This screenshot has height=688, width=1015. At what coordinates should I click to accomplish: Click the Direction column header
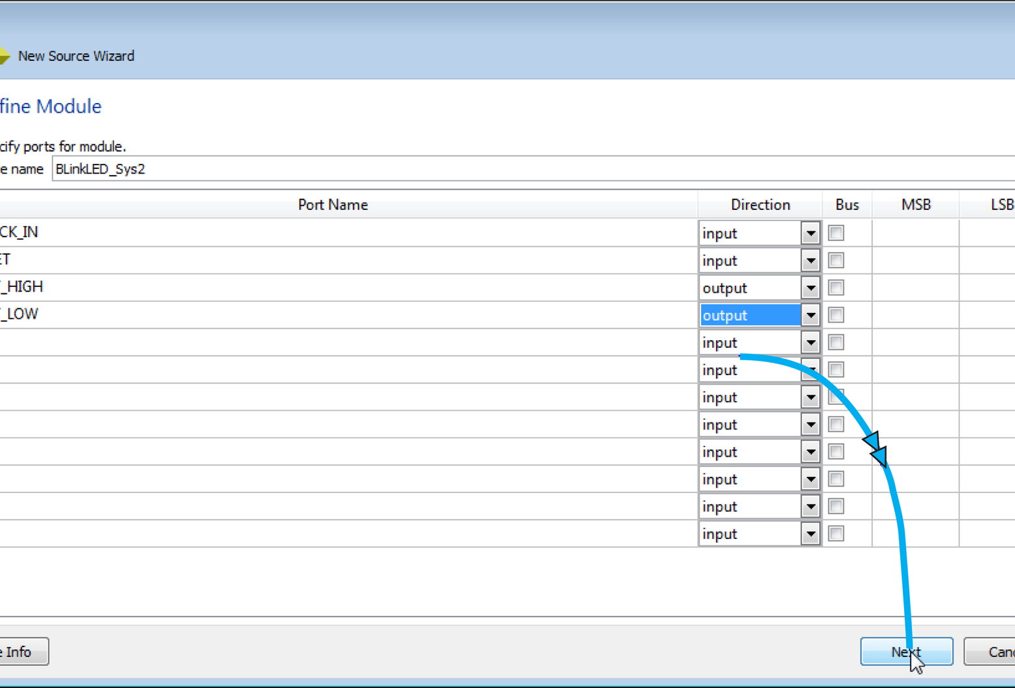click(760, 205)
